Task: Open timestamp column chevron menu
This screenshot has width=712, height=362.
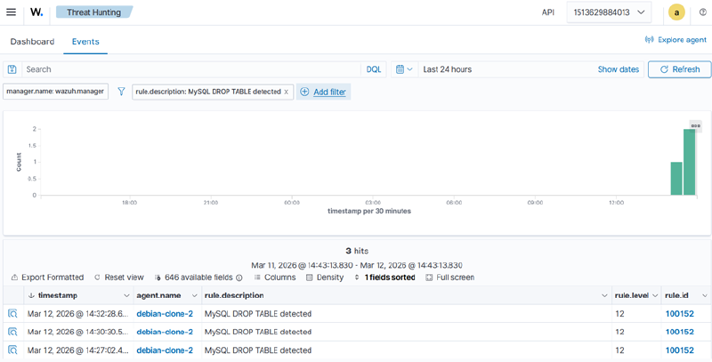Action: point(126,296)
